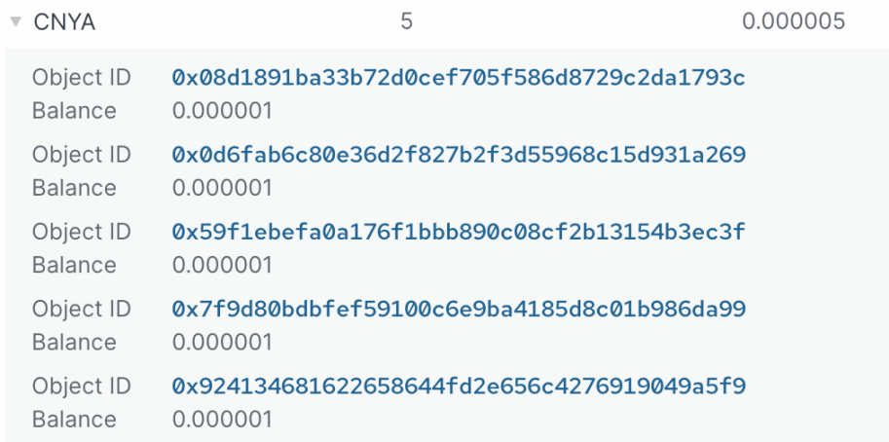Click the CNYA object count of 5
Image resolution: width=889 pixels, height=442 pixels.
(406, 20)
